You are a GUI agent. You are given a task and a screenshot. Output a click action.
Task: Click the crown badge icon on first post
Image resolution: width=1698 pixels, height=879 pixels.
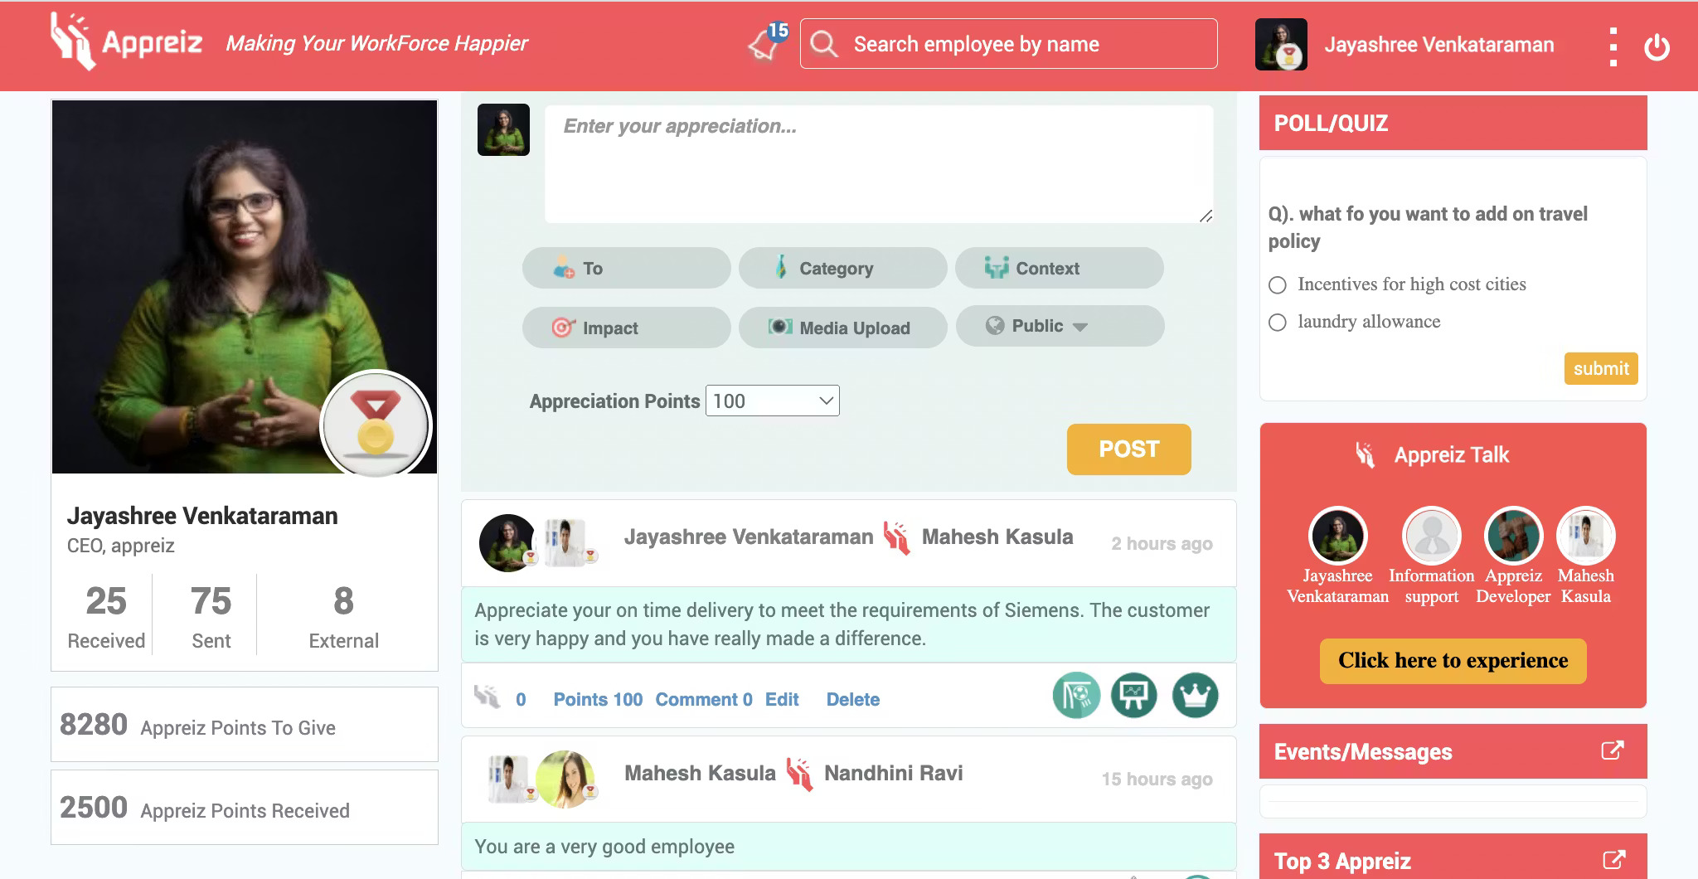coord(1195,695)
